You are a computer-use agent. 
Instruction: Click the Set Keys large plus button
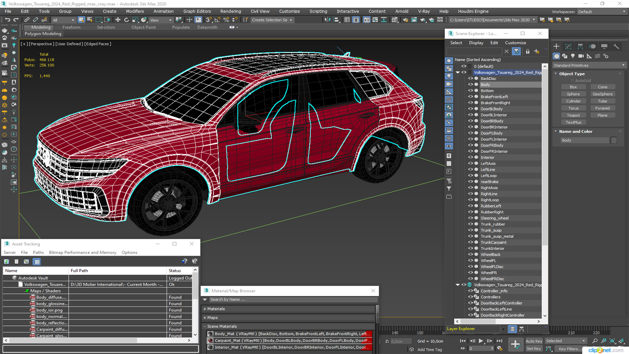pyautogui.click(x=515, y=344)
